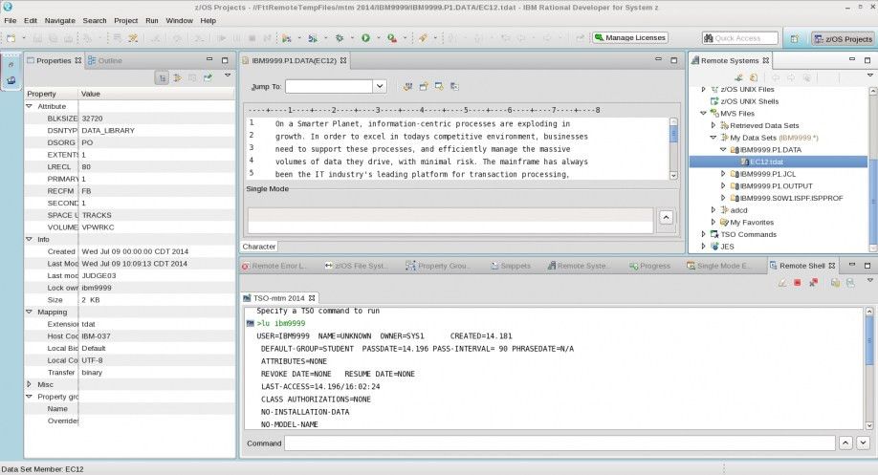Image resolution: width=878 pixels, height=475 pixels.
Task: Click the fast view icon in left trim bar
Action: 11,65
